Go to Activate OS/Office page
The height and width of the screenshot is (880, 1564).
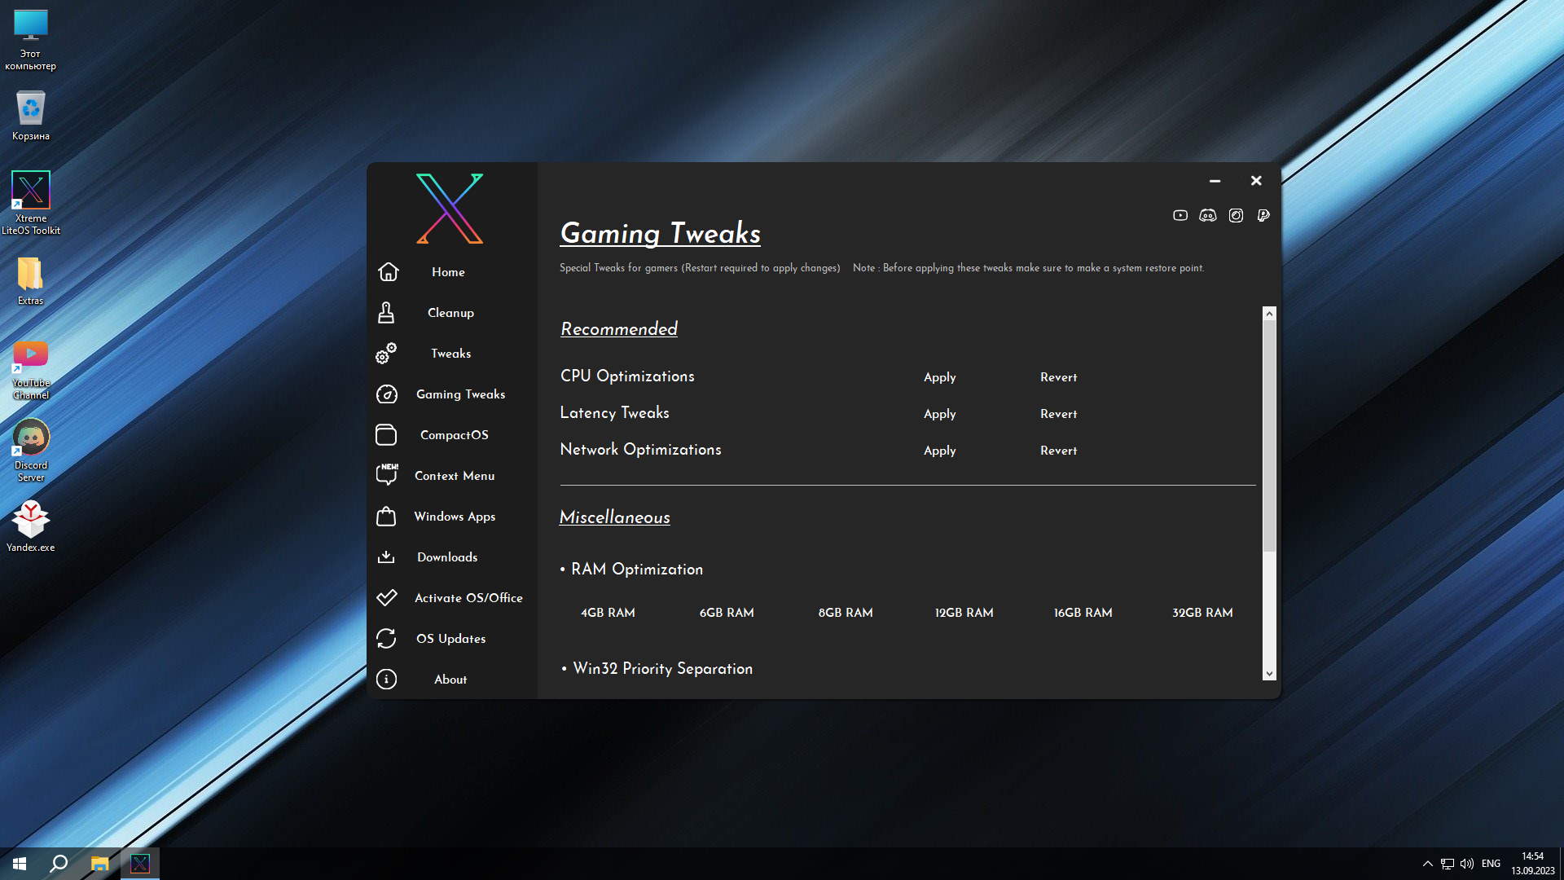[x=468, y=597]
